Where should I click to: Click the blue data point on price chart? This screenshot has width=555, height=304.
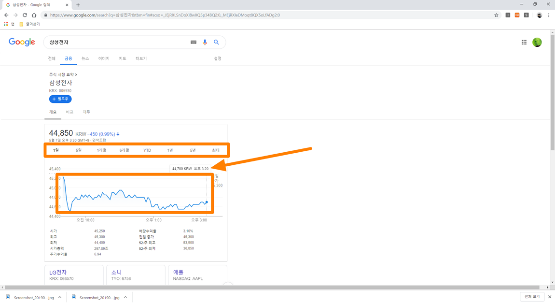pyautogui.click(x=207, y=203)
